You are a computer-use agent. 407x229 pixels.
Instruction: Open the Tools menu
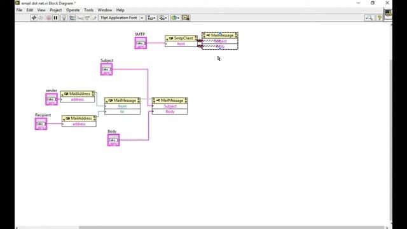[x=88, y=10]
